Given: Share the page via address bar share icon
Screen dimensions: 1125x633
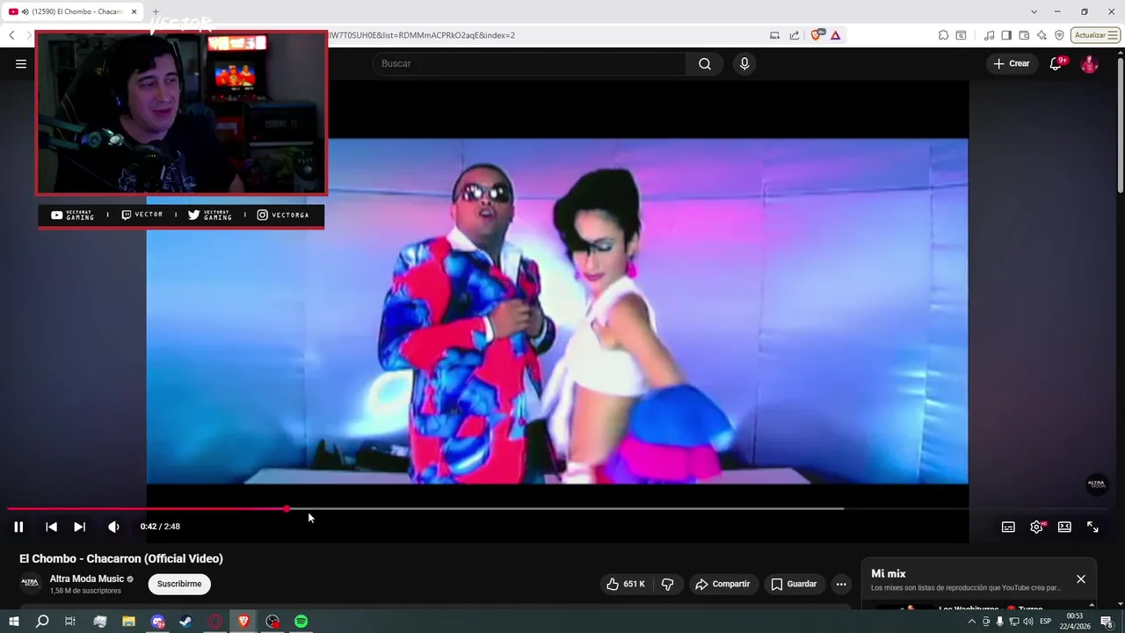Looking at the screenshot, I should (x=795, y=35).
